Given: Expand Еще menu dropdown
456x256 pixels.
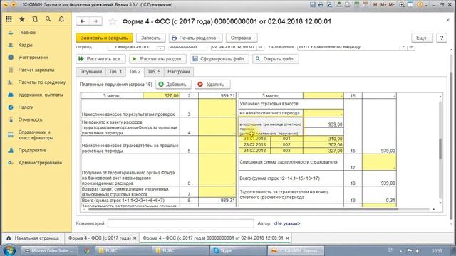Looking at the screenshot, I should (x=423, y=38).
